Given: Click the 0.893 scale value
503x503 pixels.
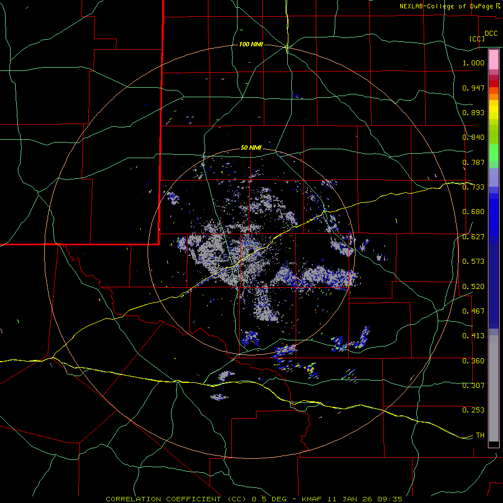Looking at the screenshot, I should coord(473,112).
